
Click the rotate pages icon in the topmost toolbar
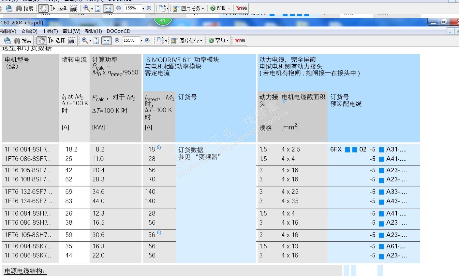click(162, 8)
